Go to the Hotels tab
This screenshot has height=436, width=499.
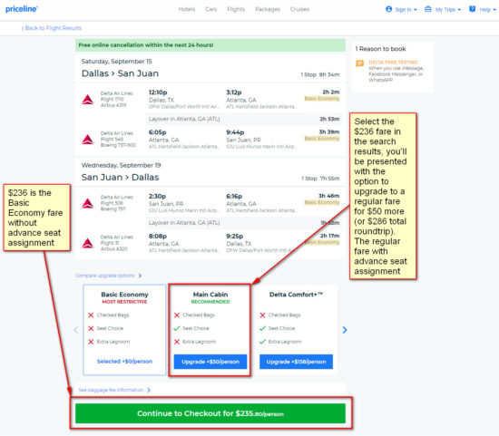coord(187,9)
